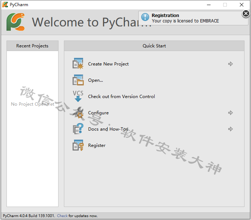Open the Configure entry
Viewport: 251px width, 220px height.
pos(98,113)
